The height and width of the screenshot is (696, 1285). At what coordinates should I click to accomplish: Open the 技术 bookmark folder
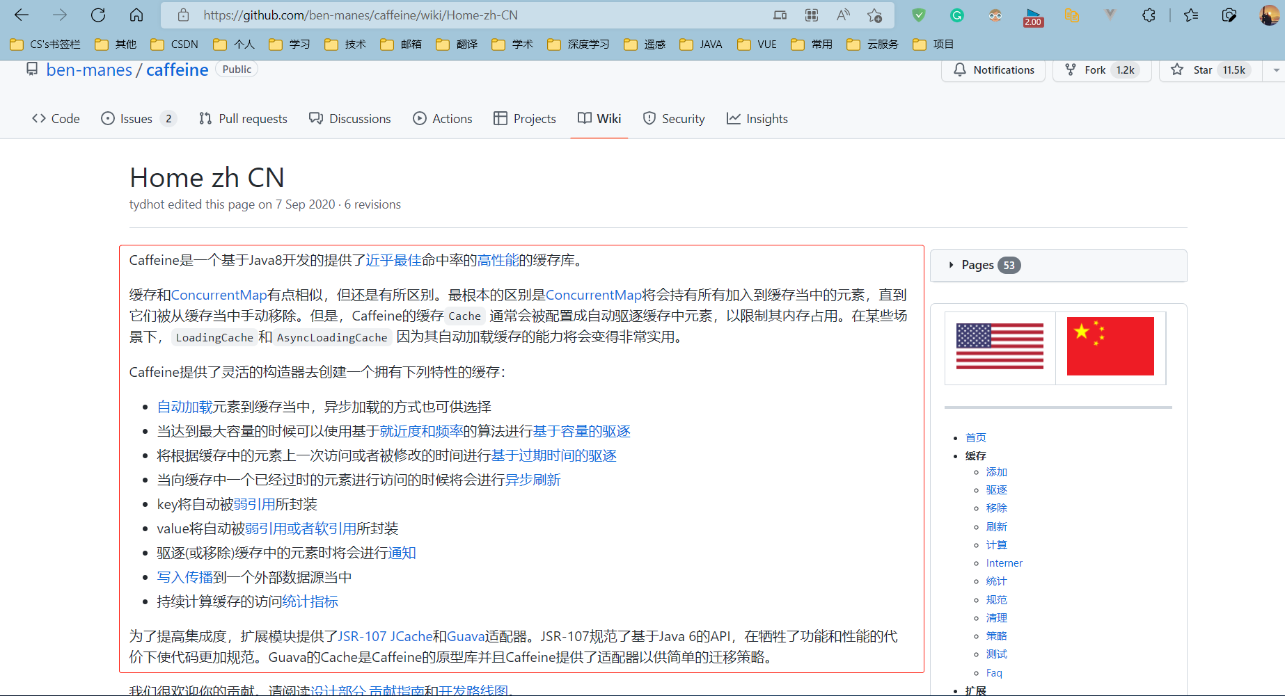click(345, 44)
